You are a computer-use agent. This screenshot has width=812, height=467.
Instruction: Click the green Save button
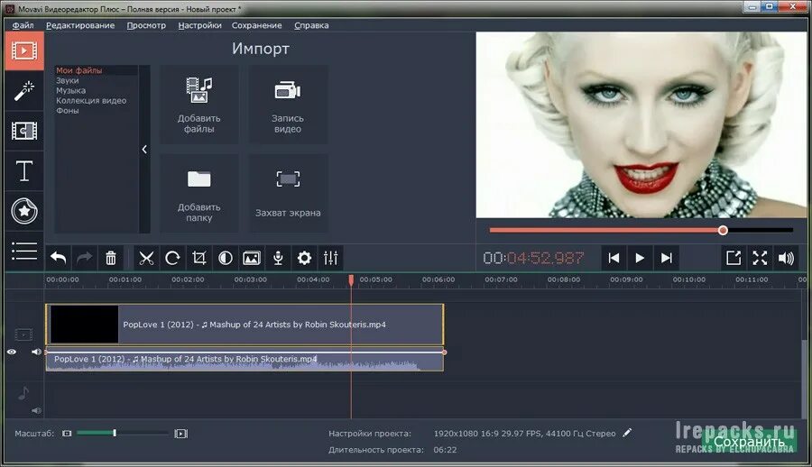point(750,442)
